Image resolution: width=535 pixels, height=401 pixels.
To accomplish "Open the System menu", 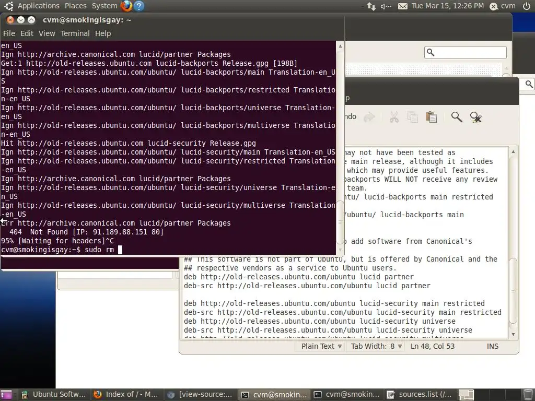I will 104,6.
